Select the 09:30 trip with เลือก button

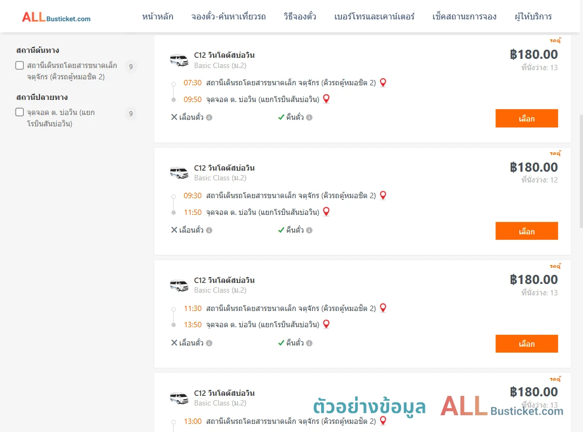tap(526, 231)
